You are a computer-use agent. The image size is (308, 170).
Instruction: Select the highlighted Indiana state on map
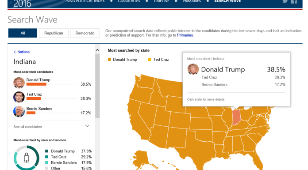click(x=236, y=117)
